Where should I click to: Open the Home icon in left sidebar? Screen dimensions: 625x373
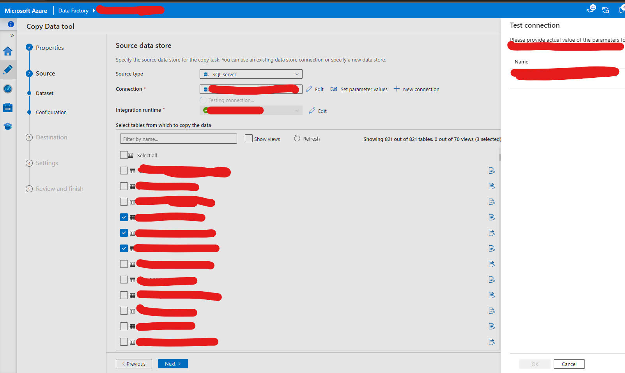tap(8, 51)
